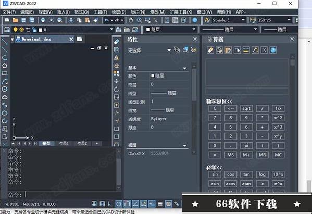Toggle Object Snap Tracking in status bar
312x214 pixels.
(135, 204)
